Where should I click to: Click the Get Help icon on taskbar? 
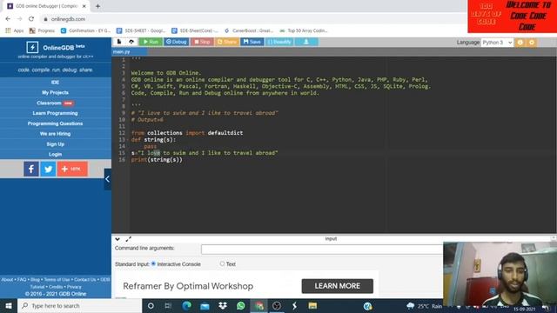367,306
